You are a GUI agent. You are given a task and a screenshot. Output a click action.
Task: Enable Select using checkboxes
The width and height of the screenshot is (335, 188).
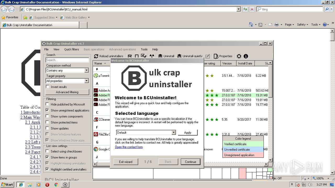pos(47,151)
